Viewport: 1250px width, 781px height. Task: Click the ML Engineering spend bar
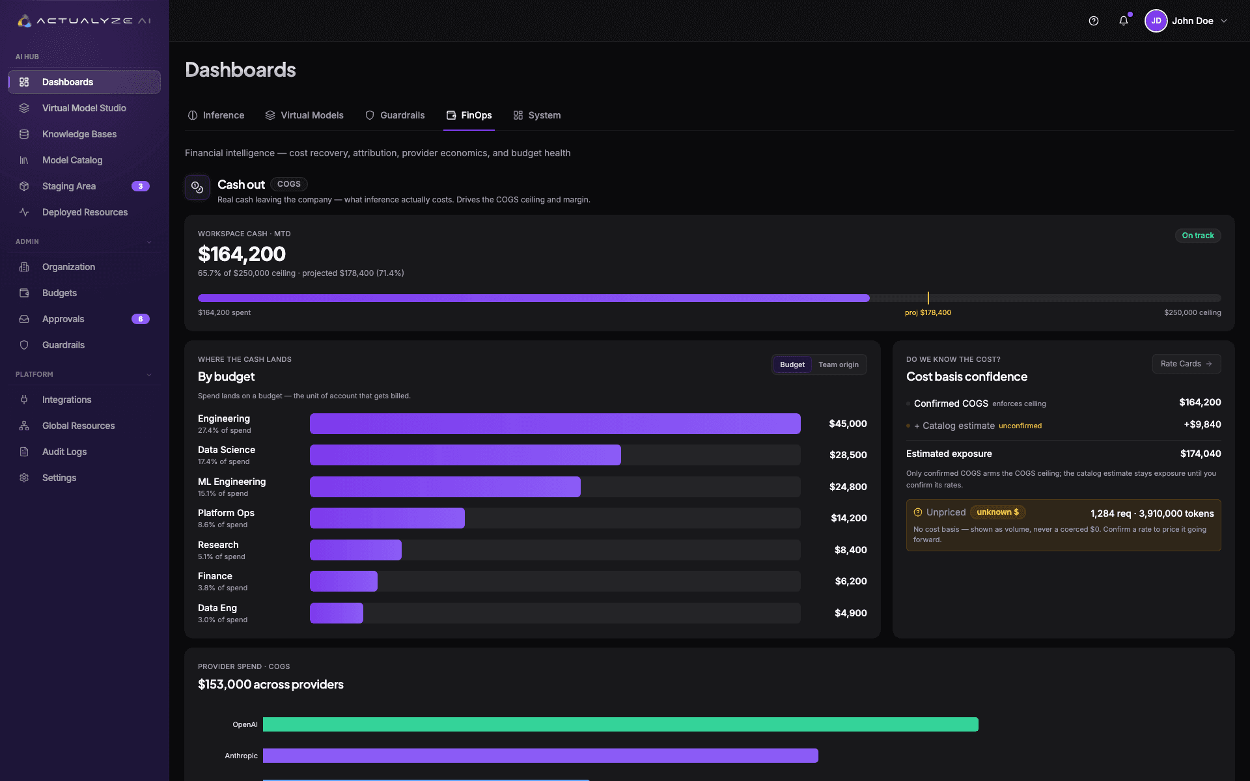click(445, 487)
